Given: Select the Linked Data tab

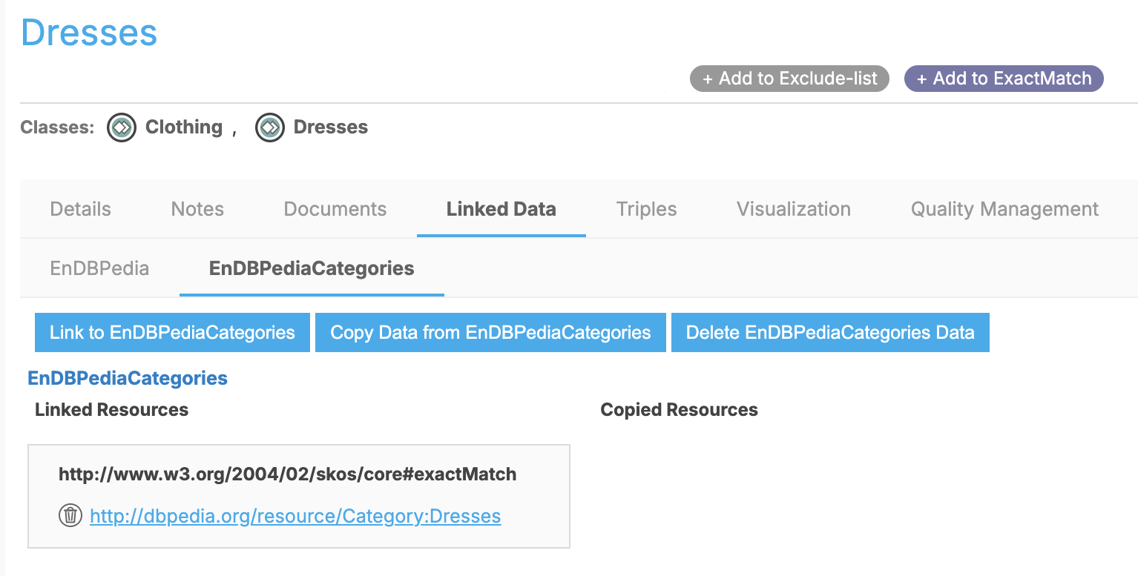Looking at the screenshot, I should (501, 209).
